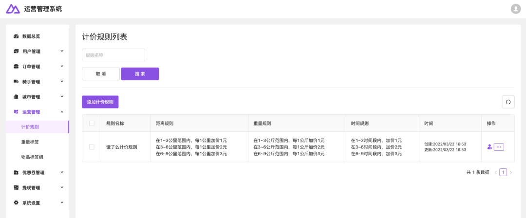Expand the 订单管理 menu chevron
Screen dimensions: 526x218
[x=62, y=66]
